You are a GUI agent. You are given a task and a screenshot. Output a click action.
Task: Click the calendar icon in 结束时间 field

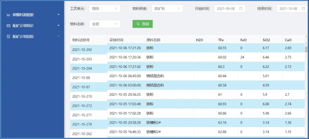click(303, 8)
